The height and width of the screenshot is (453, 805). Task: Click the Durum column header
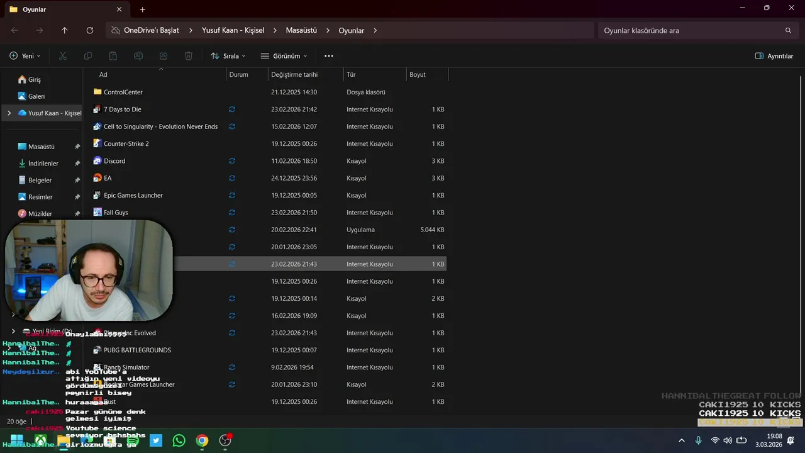(x=247, y=74)
